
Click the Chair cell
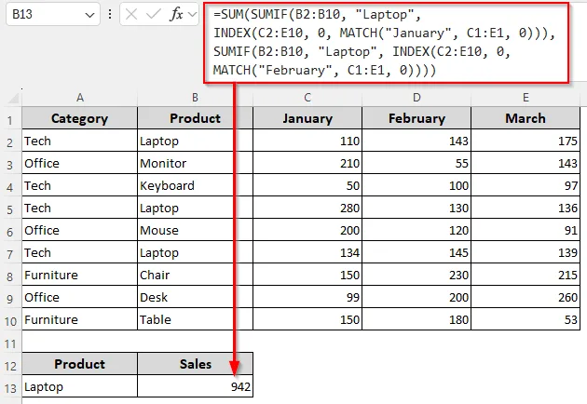tap(195, 275)
